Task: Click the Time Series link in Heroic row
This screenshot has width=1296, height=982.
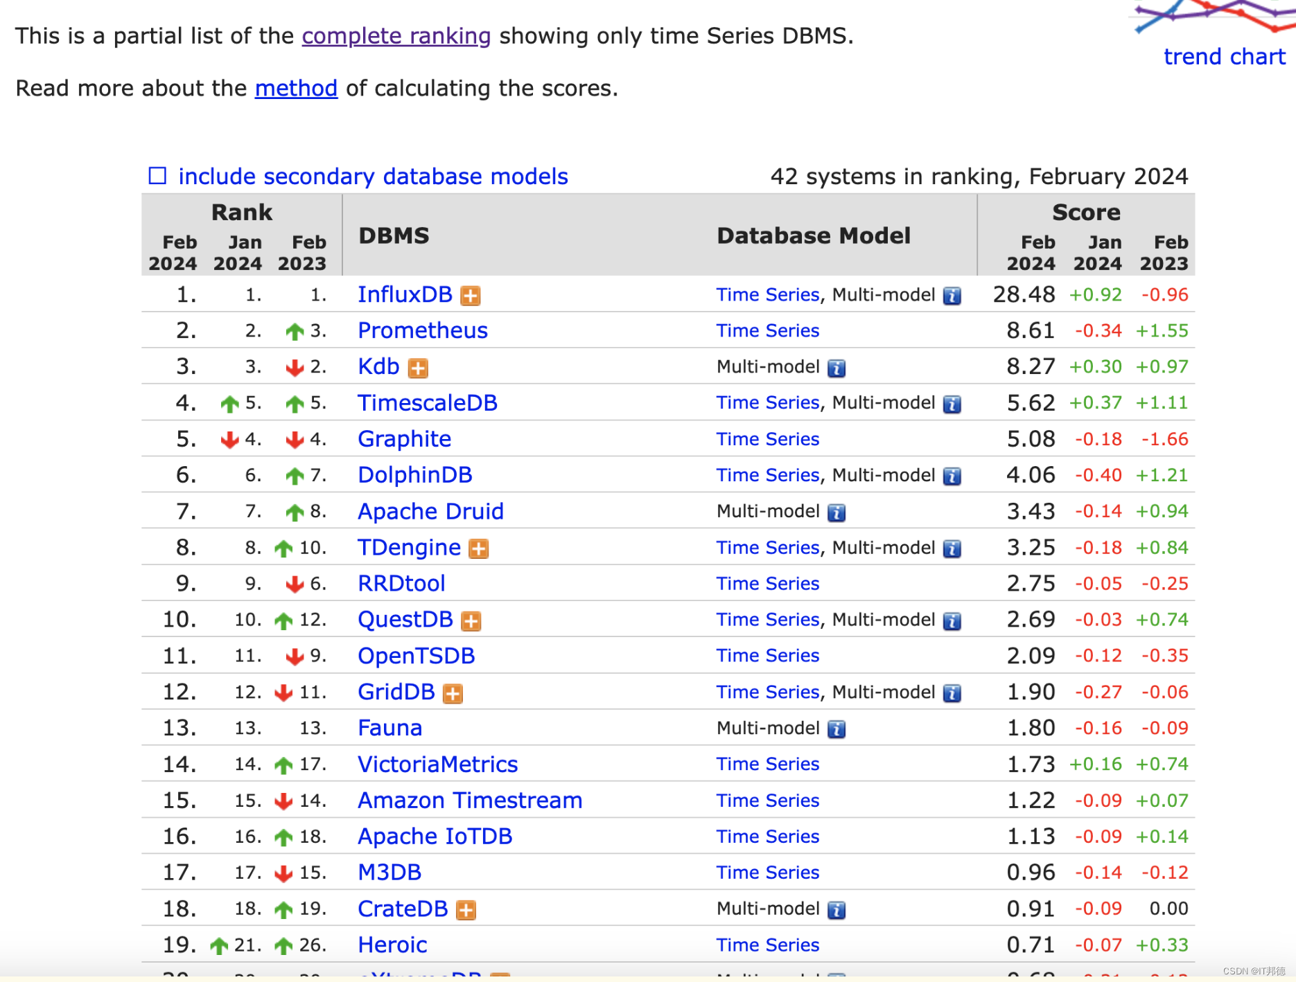Action: click(x=768, y=945)
